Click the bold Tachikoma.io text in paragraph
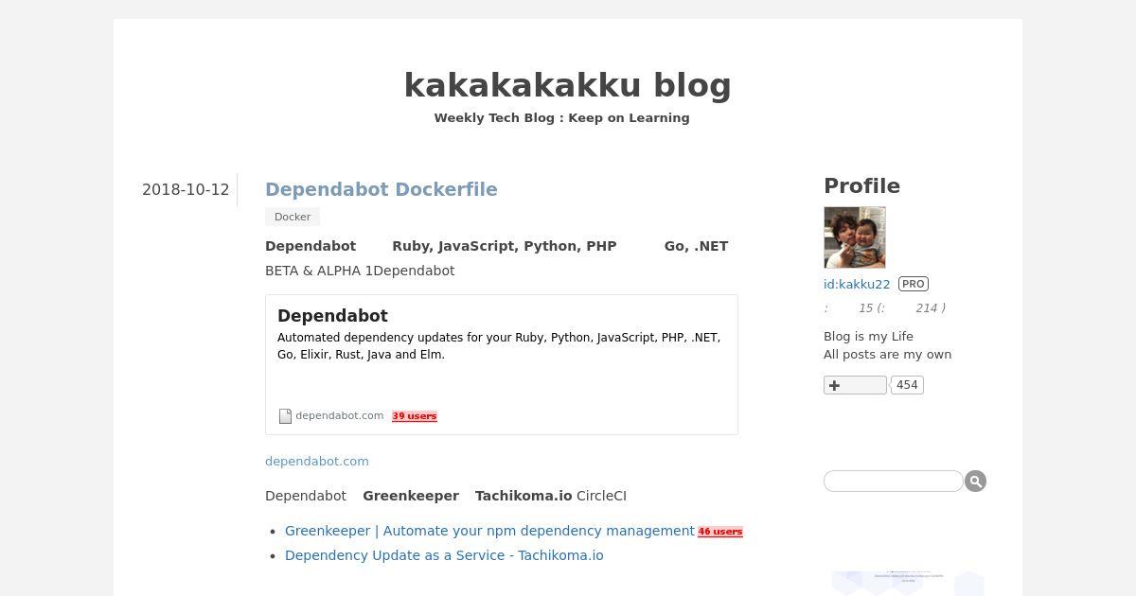This screenshot has height=596, width=1136. [x=524, y=496]
